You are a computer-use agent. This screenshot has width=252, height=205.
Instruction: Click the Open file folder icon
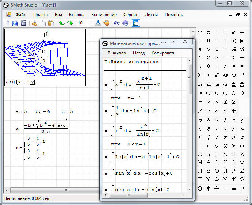point(15,23)
